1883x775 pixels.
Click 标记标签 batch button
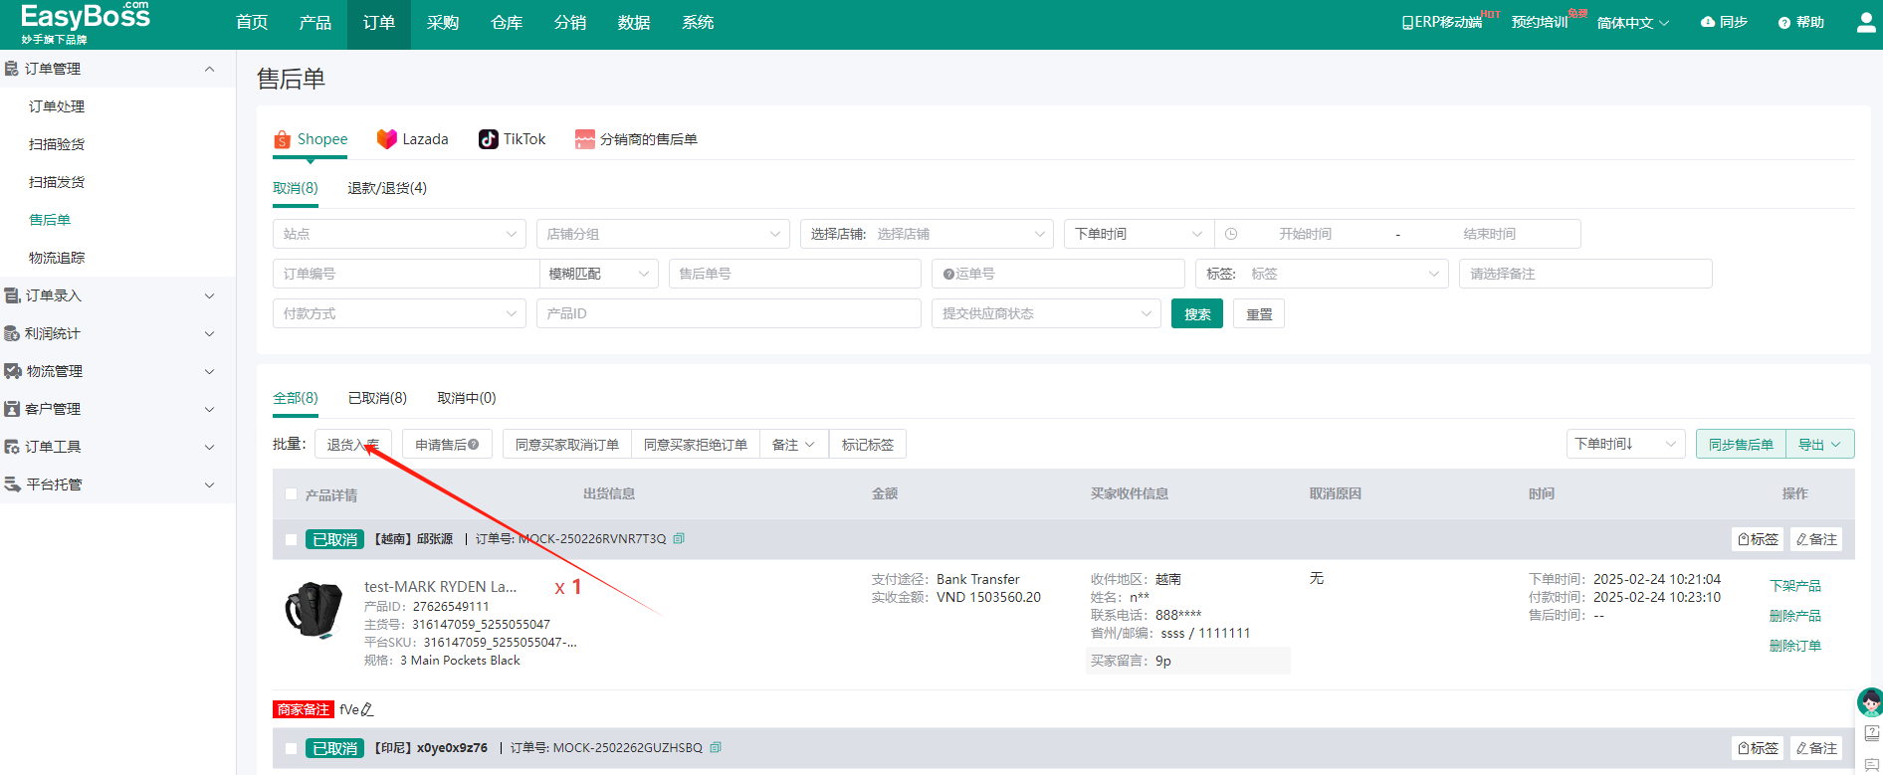[868, 445]
